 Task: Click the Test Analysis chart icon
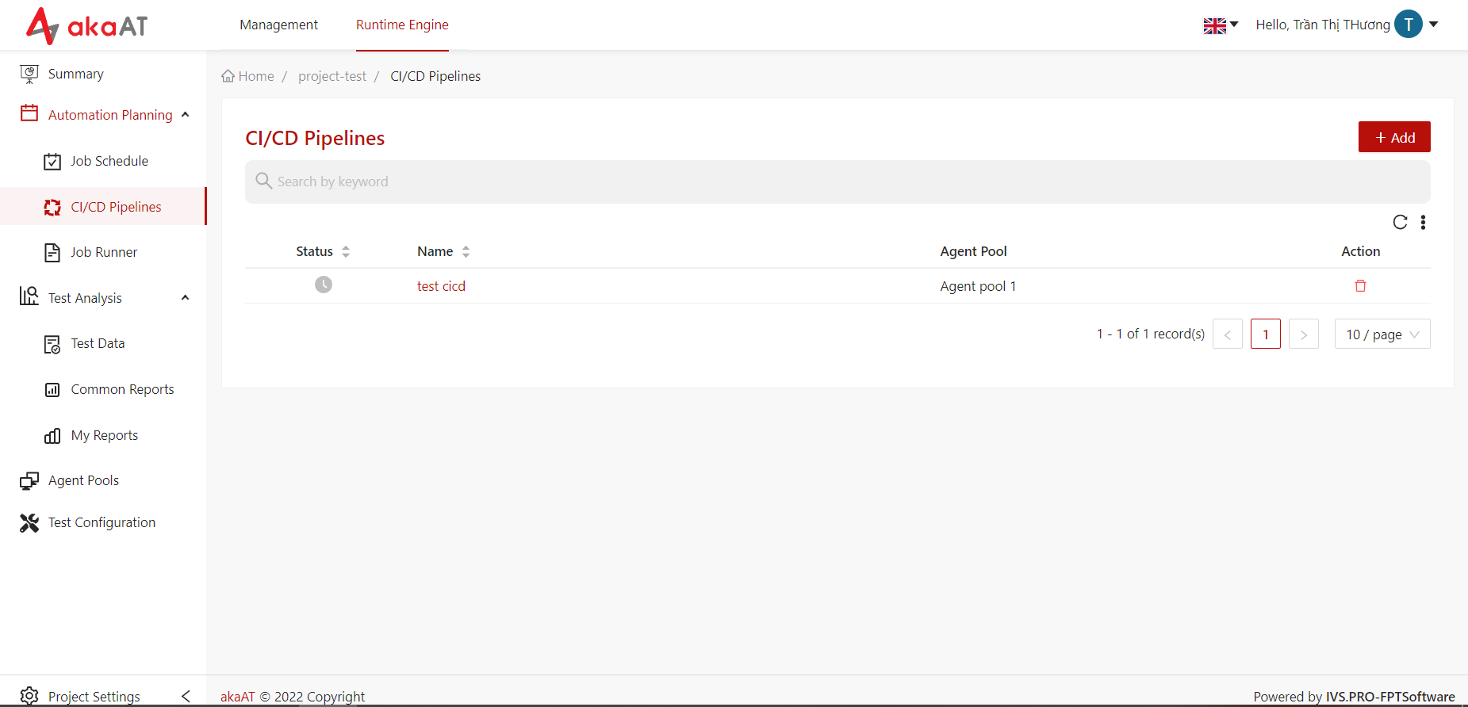coord(29,296)
